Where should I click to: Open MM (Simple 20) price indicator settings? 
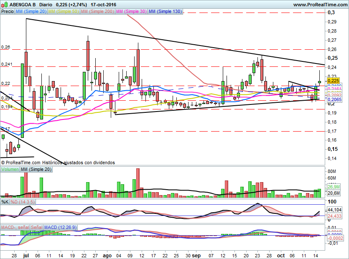point(31,11)
